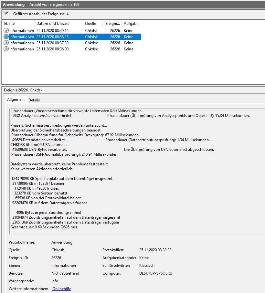Select the Allgemein tab

(x=16, y=100)
